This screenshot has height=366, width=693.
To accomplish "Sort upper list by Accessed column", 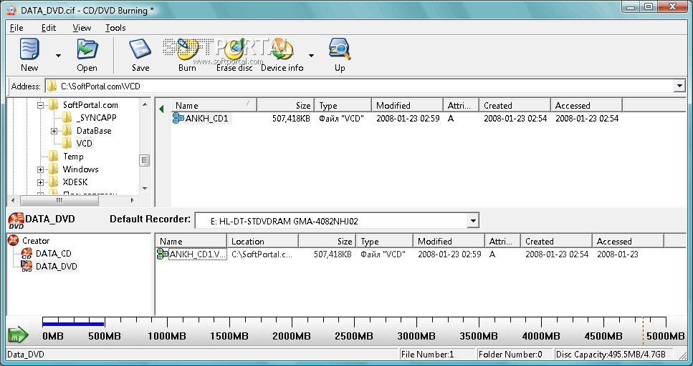I will [586, 105].
